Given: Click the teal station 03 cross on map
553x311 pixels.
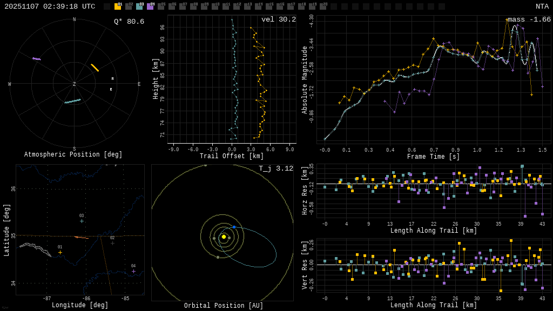Looking at the screenshot, I should 82,221.
